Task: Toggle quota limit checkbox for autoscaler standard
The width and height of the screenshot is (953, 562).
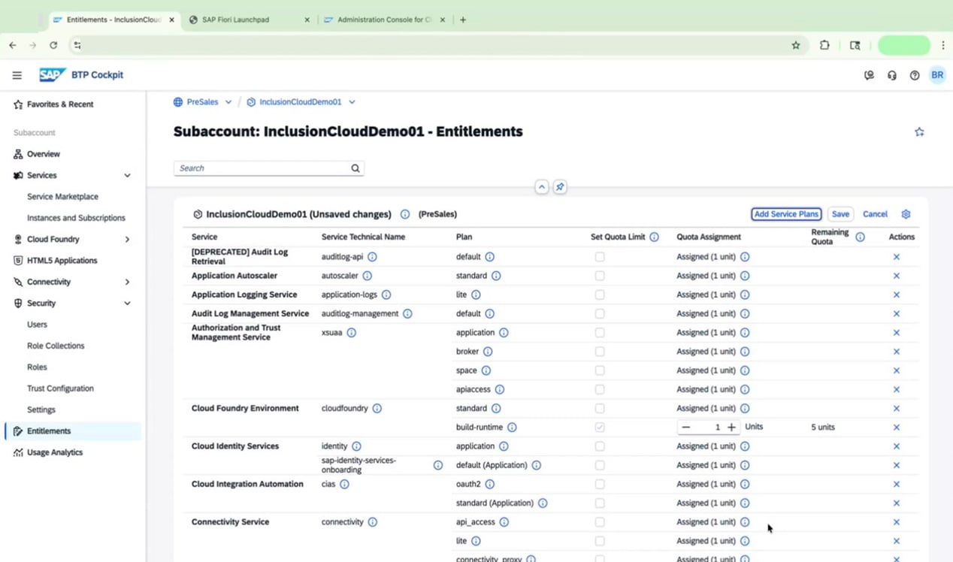Action: tap(600, 276)
